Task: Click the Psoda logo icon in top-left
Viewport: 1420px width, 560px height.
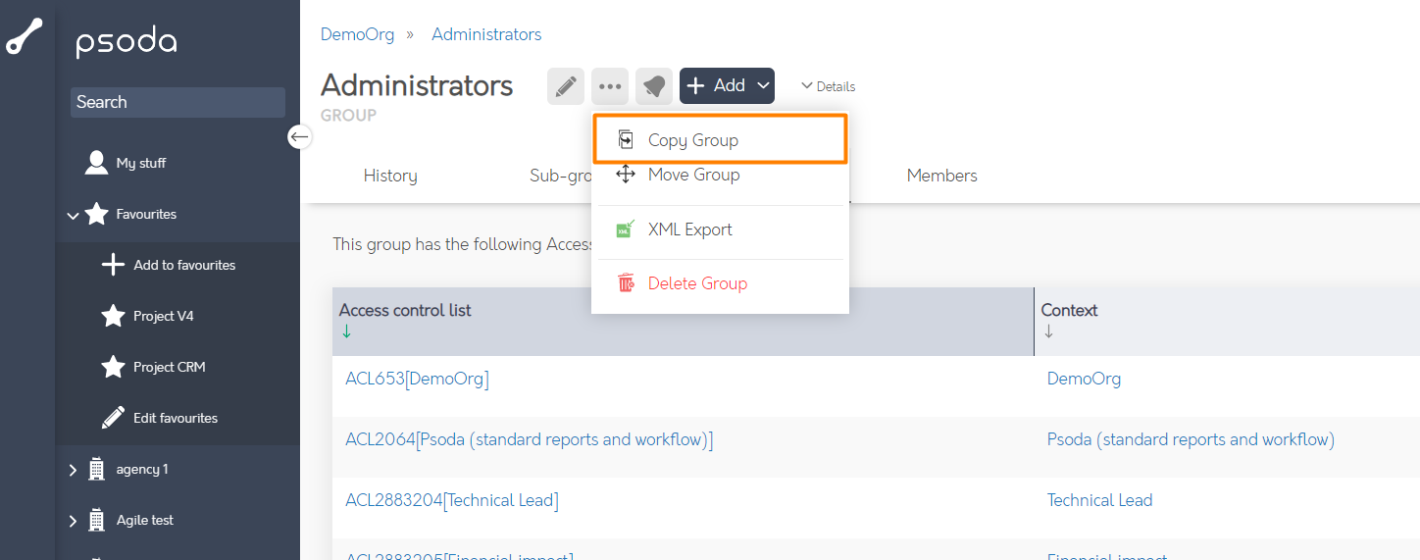Action: 25,37
